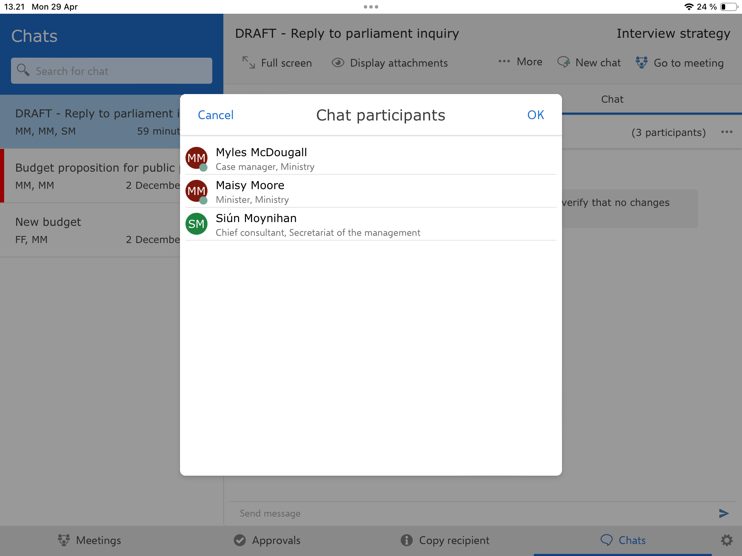Tap Maisy Moore's MM avatar
This screenshot has width=742, height=556.
pyautogui.click(x=196, y=191)
